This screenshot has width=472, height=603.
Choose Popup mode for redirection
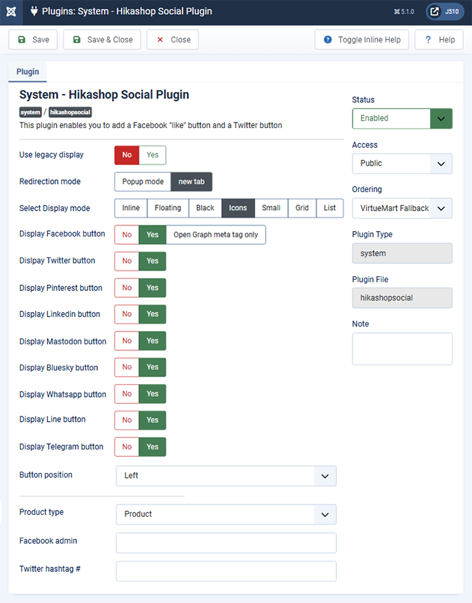tap(143, 182)
